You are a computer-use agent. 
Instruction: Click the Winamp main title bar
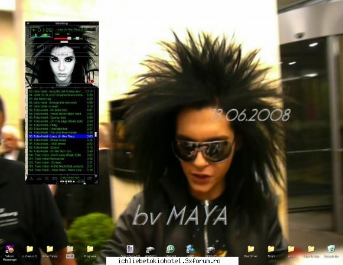(62, 23)
